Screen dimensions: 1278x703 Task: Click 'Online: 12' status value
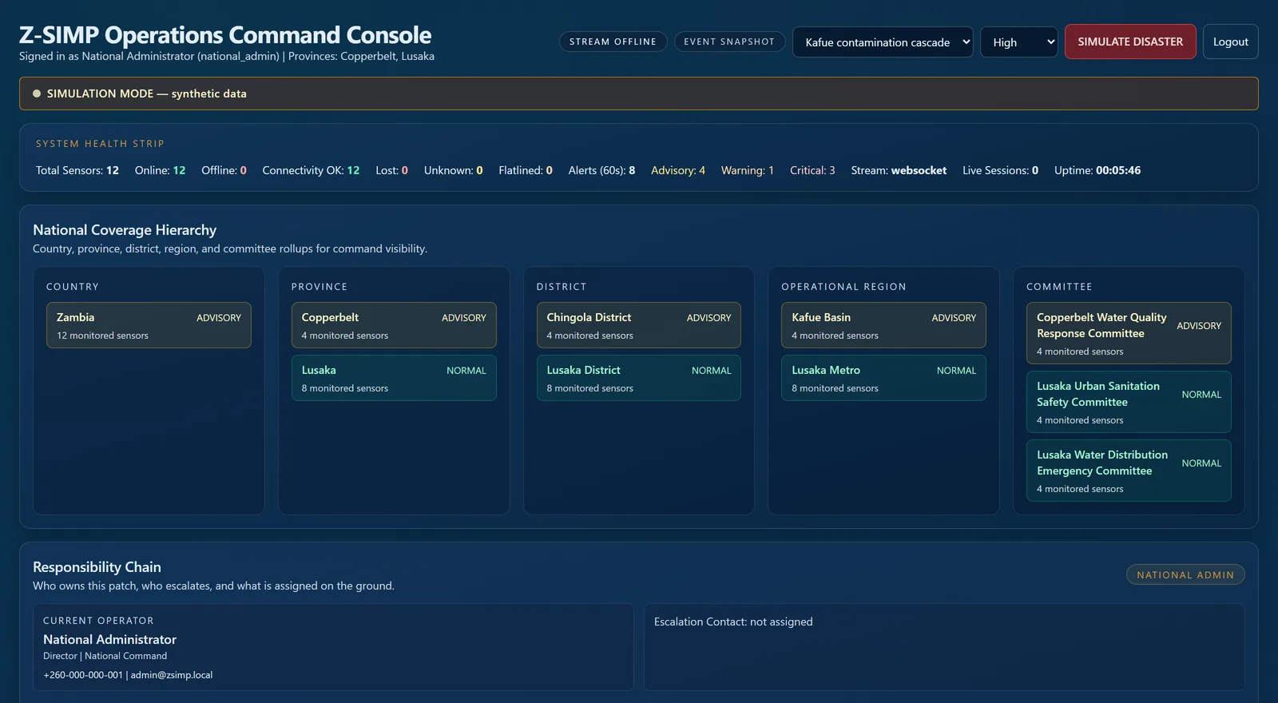pos(160,170)
